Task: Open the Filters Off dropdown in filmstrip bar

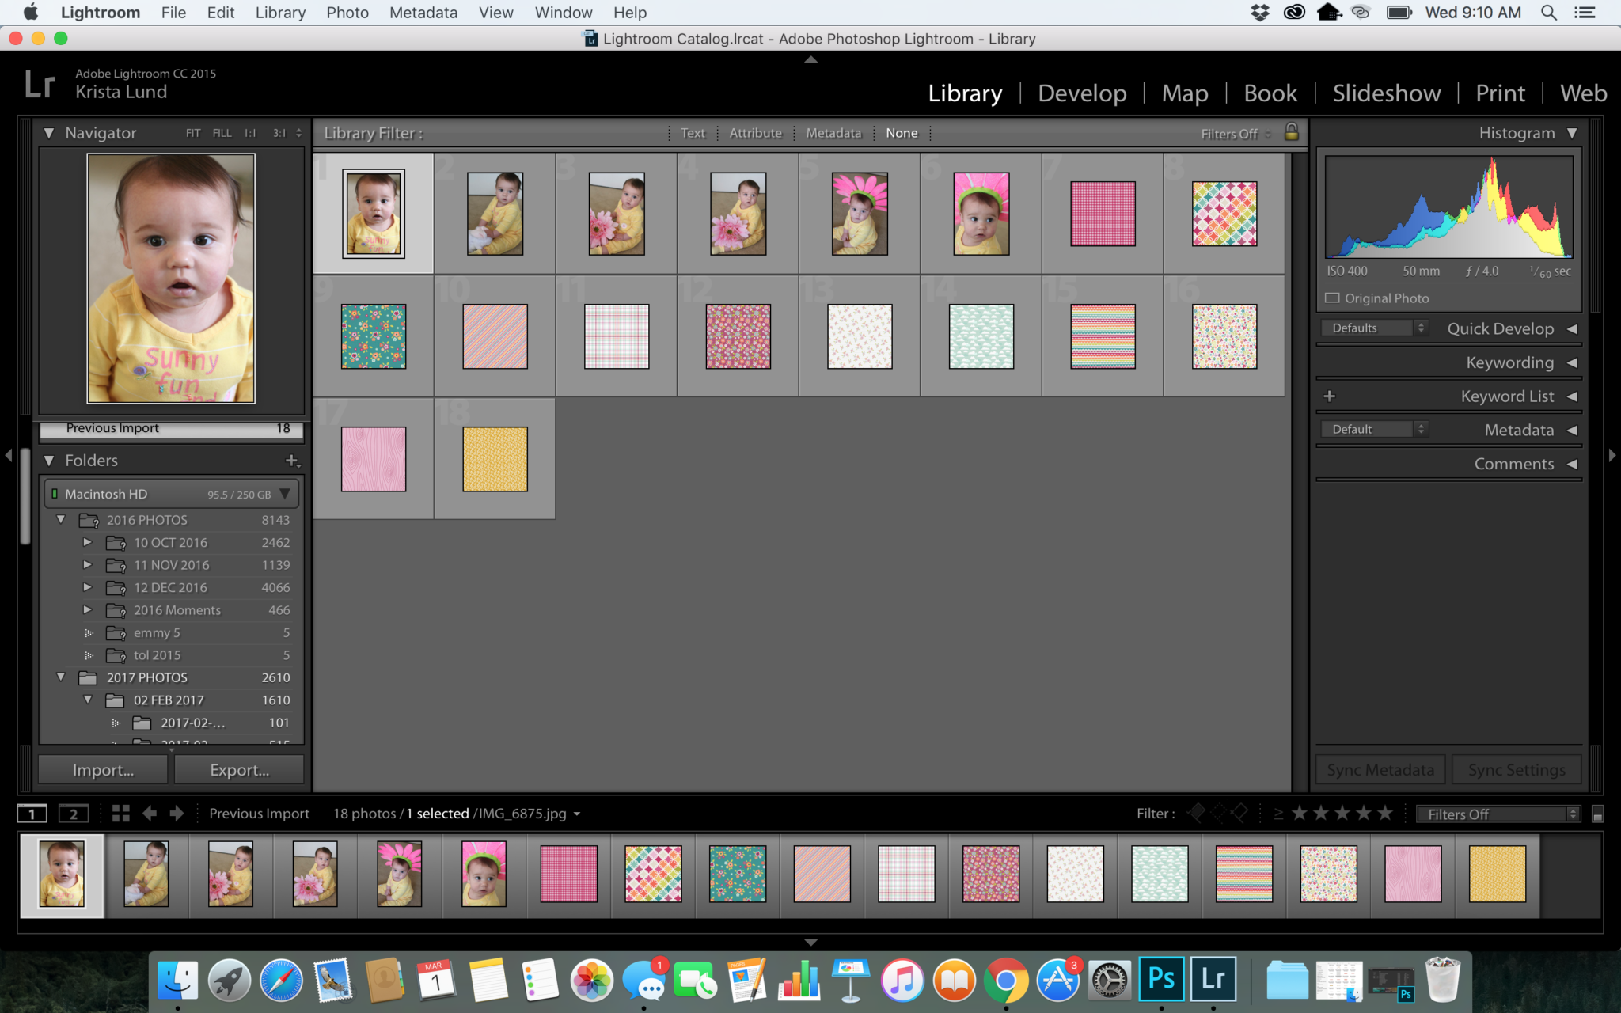Action: click(x=1498, y=814)
